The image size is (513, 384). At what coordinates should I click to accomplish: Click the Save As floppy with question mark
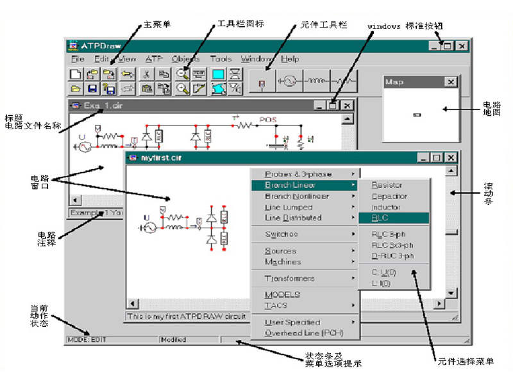109,88
